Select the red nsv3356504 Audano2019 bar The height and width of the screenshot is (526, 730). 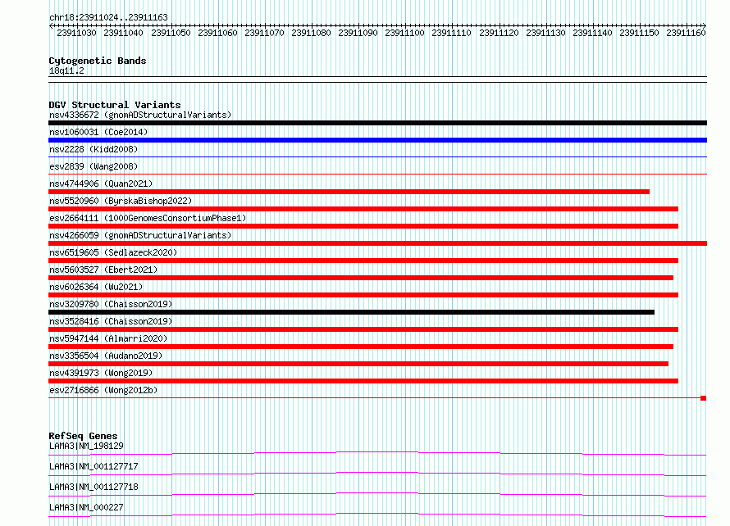pyautogui.click(x=358, y=364)
